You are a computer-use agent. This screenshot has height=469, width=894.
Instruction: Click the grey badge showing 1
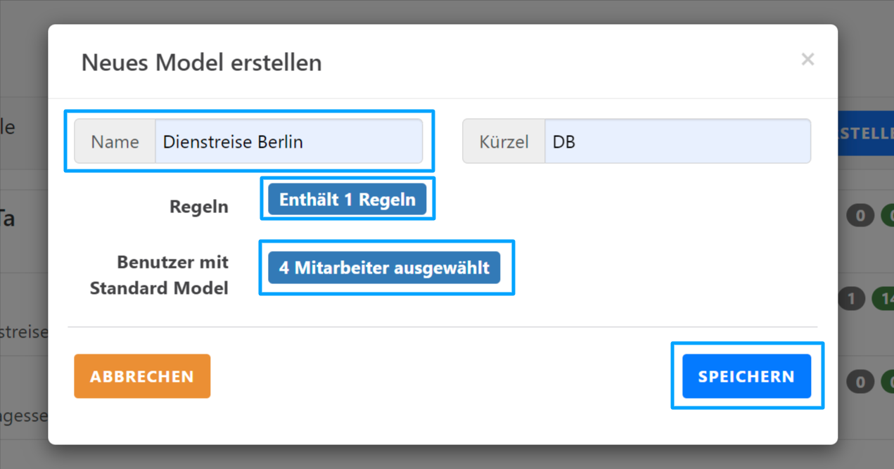point(852,298)
